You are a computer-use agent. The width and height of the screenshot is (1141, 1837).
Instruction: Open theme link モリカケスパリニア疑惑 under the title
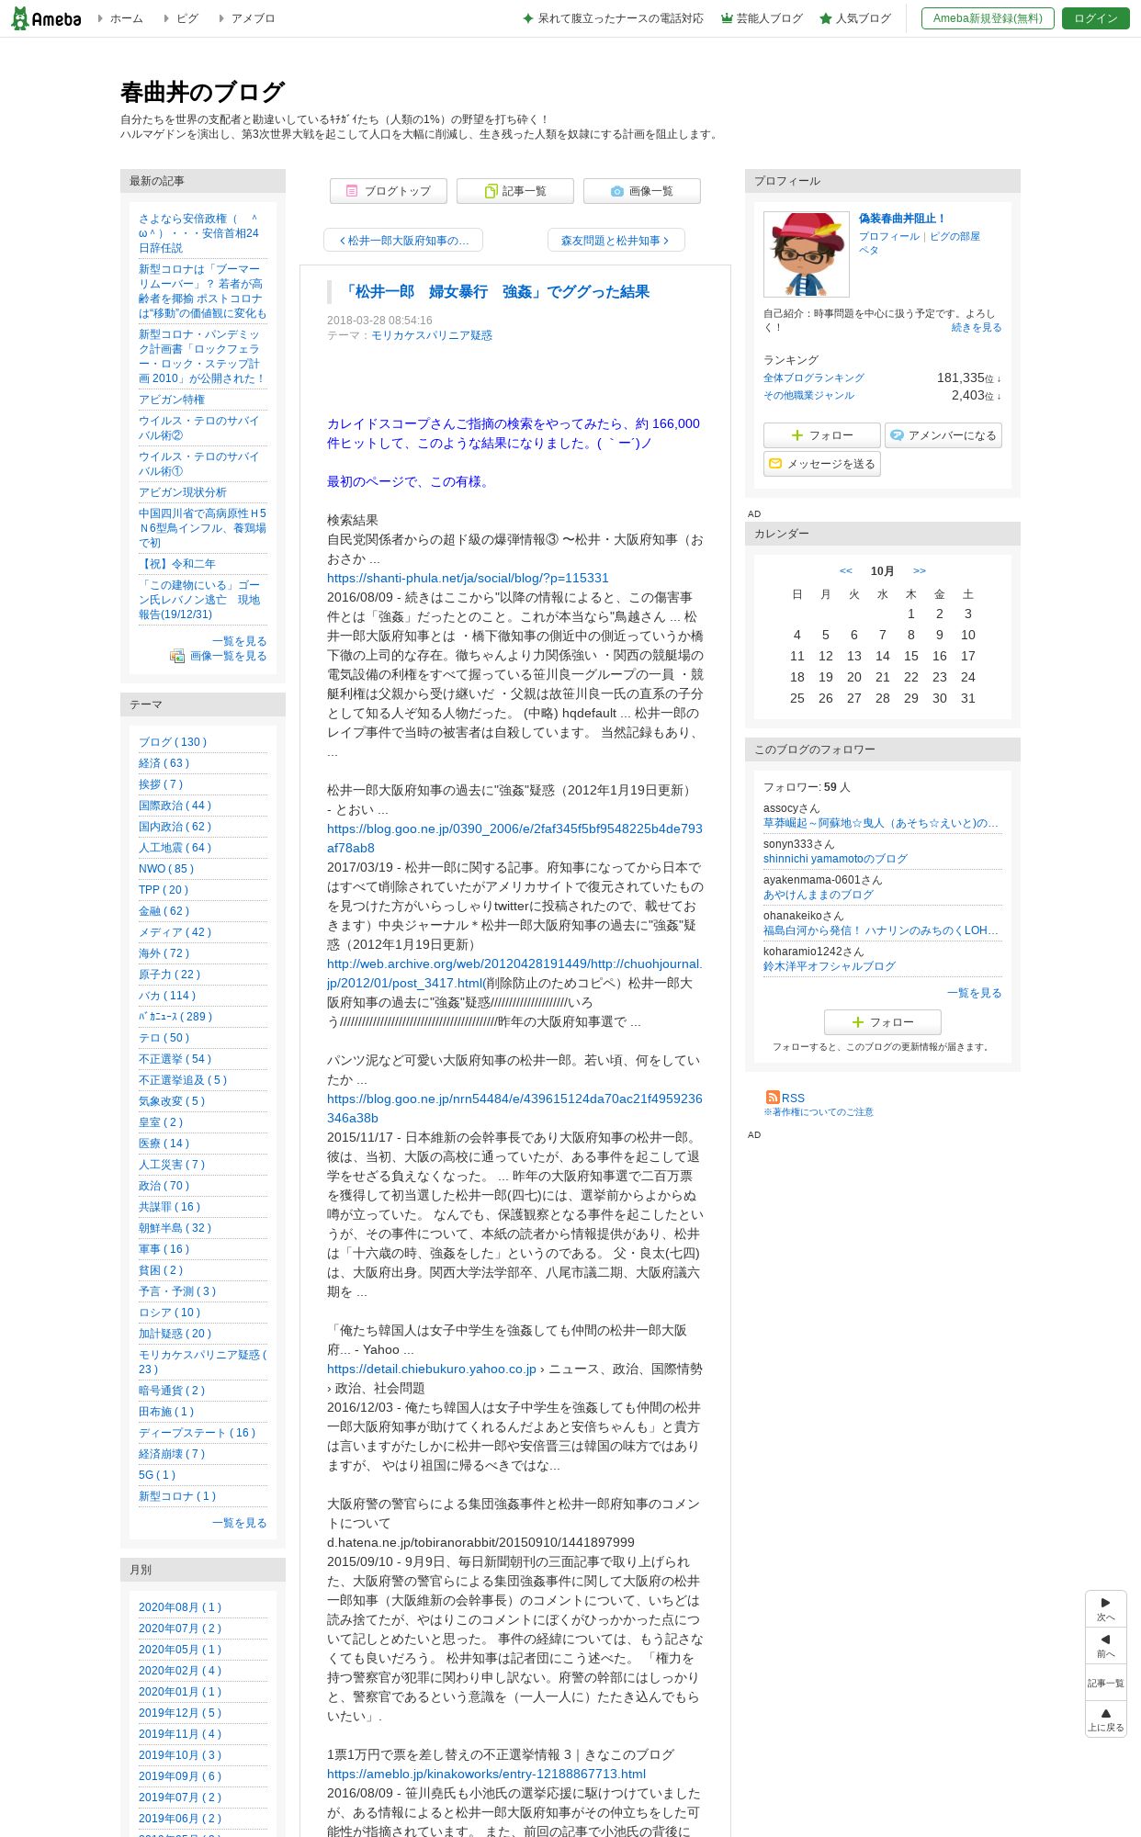[432, 335]
